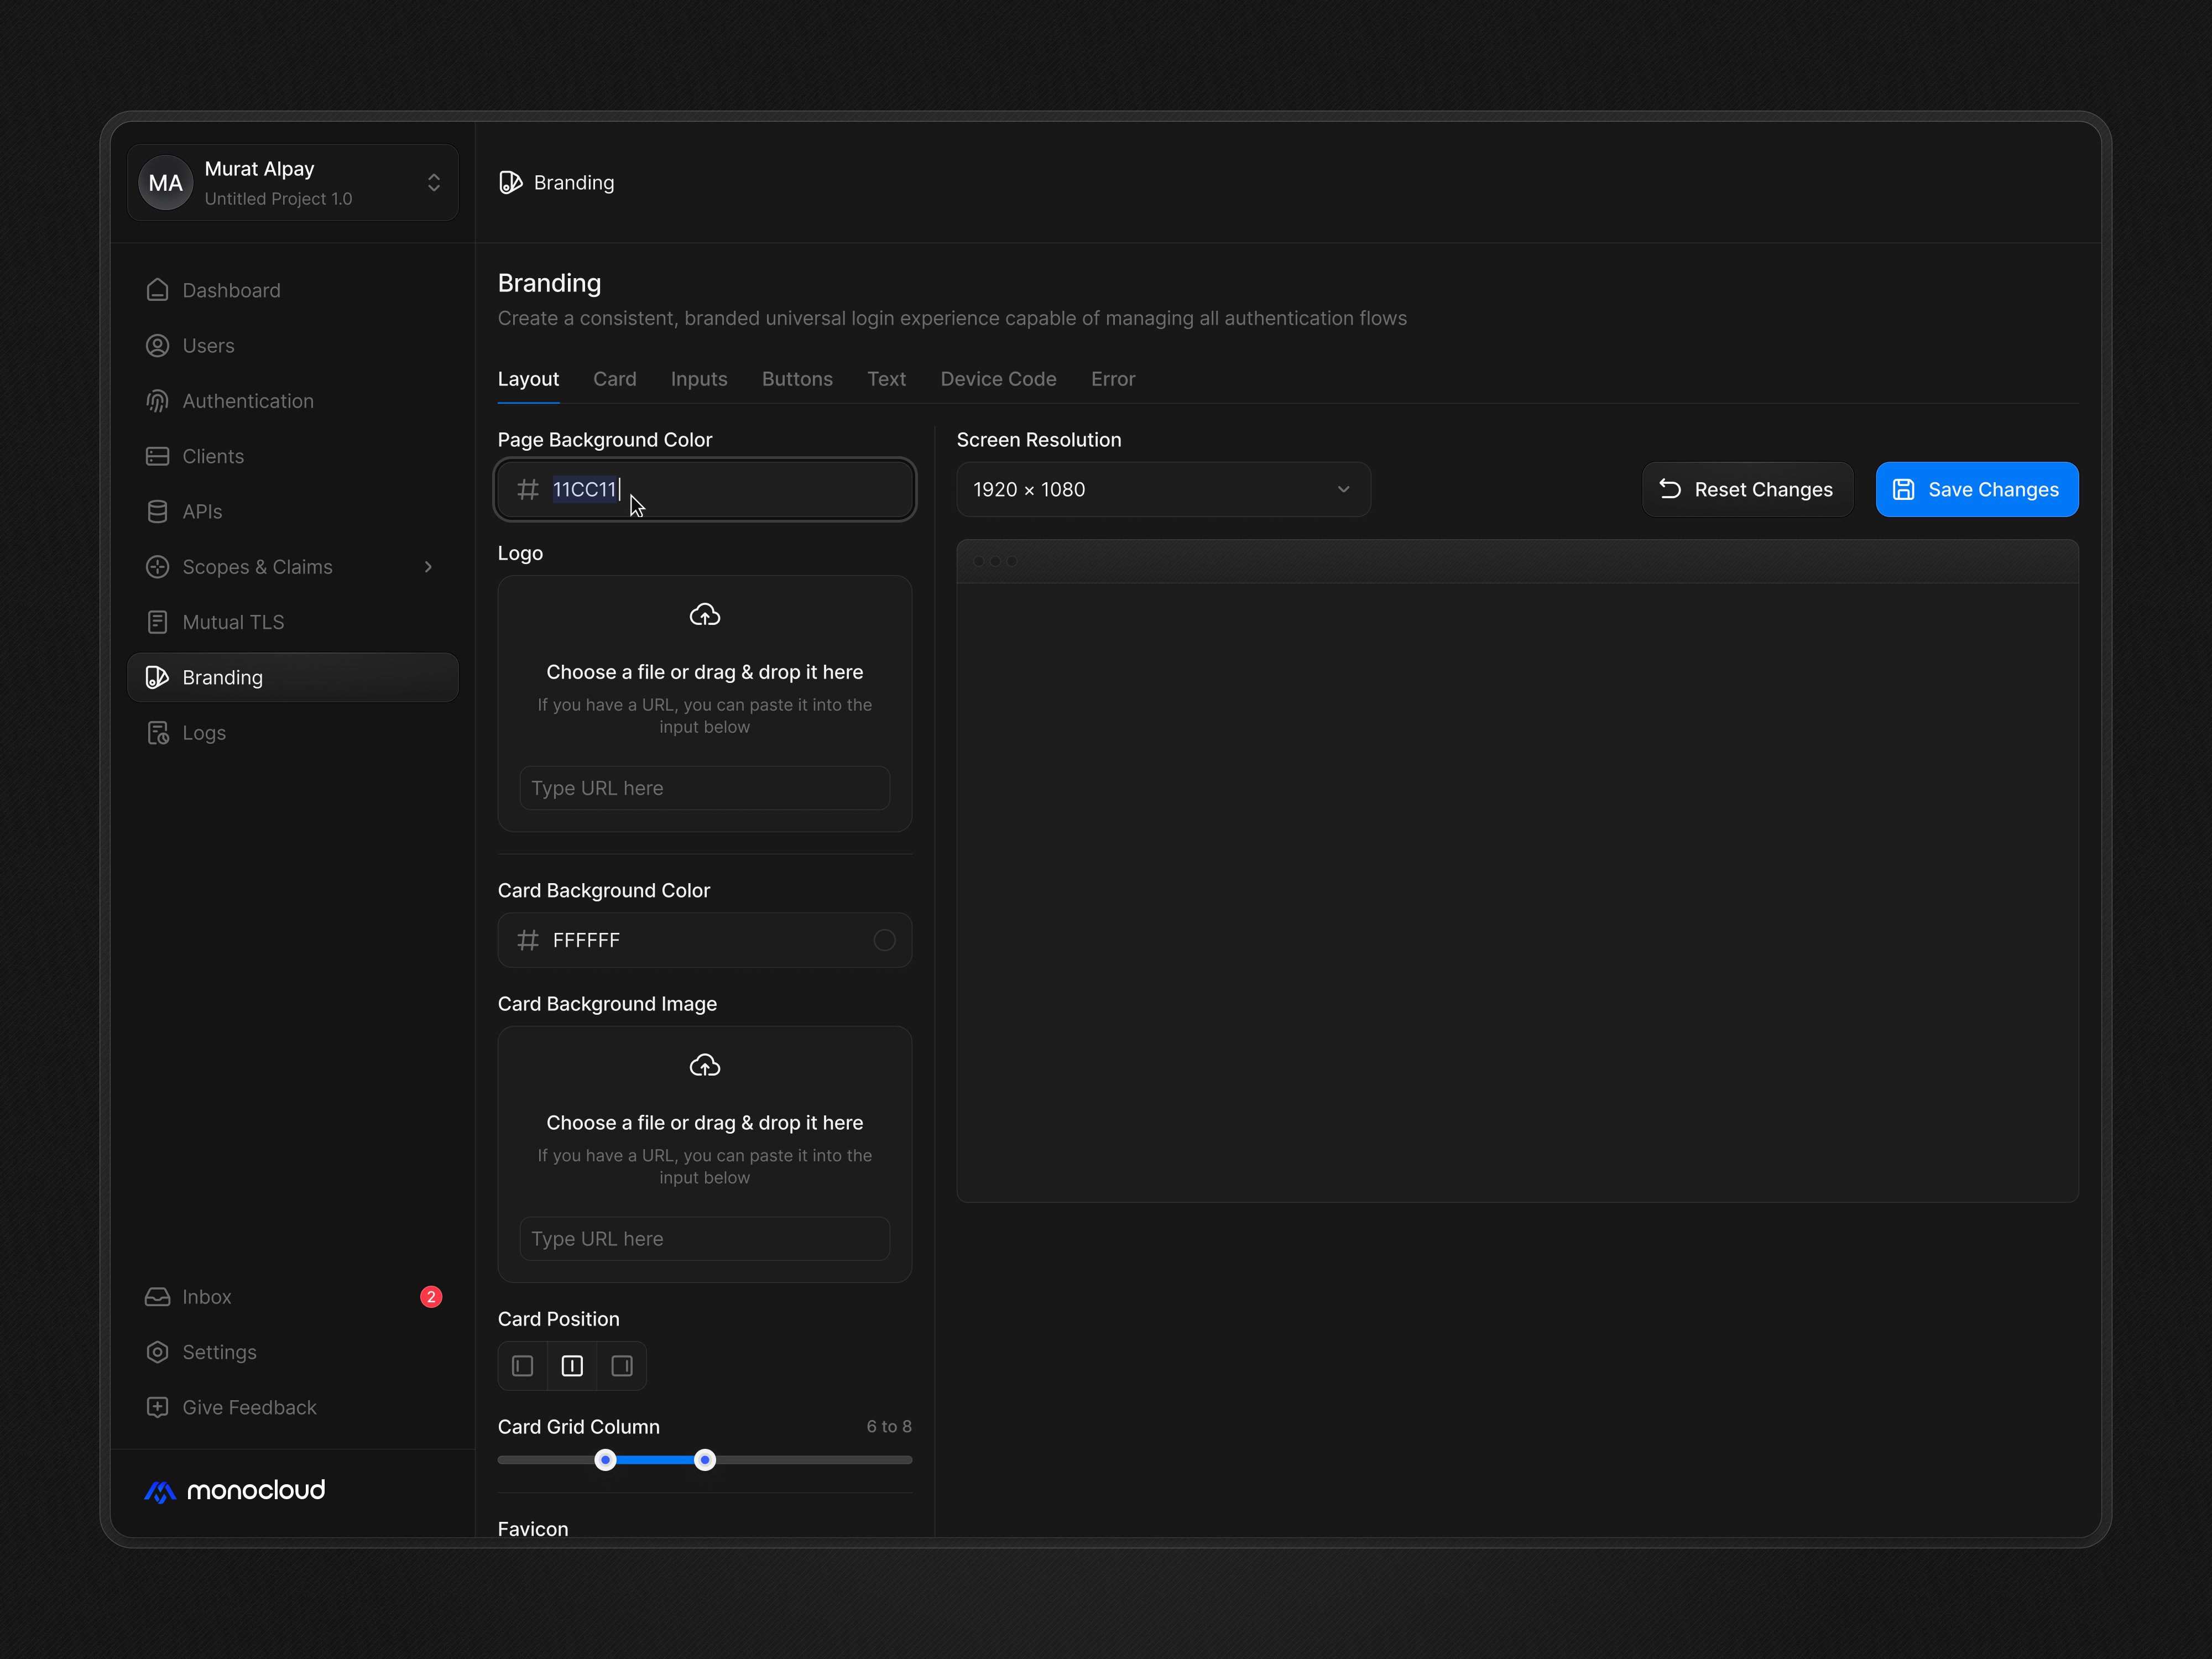The image size is (2212, 1659).
Task: Click the Card Background Image upload icon
Action: coord(705,1065)
